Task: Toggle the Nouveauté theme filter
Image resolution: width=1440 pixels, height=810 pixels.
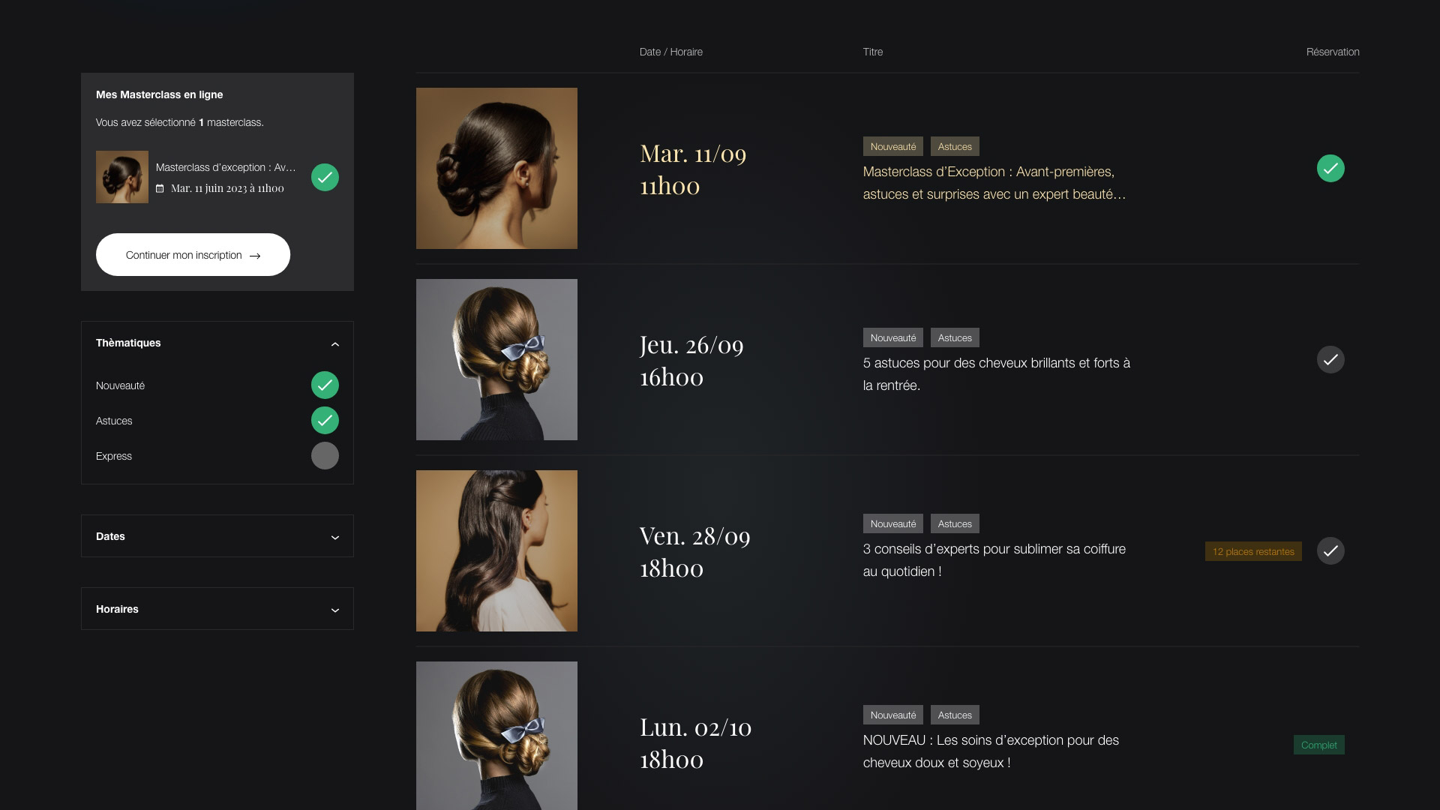Action: click(x=325, y=385)
